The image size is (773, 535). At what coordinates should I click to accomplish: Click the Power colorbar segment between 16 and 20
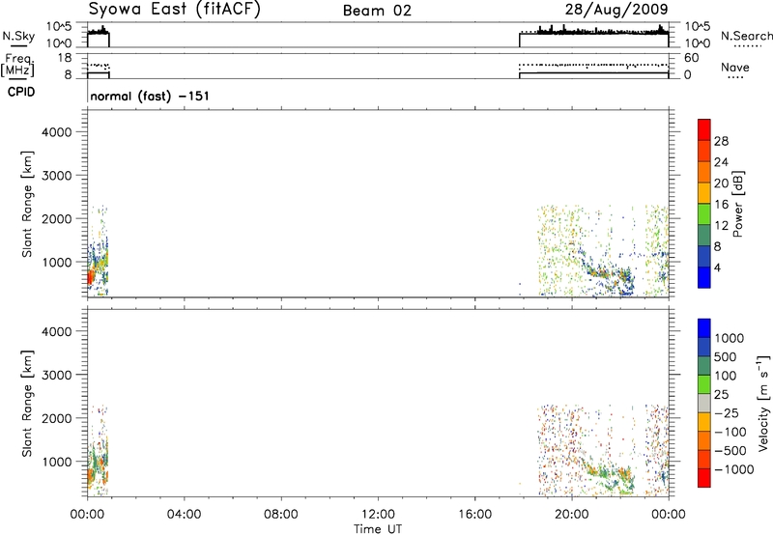[x=704, y=193]
